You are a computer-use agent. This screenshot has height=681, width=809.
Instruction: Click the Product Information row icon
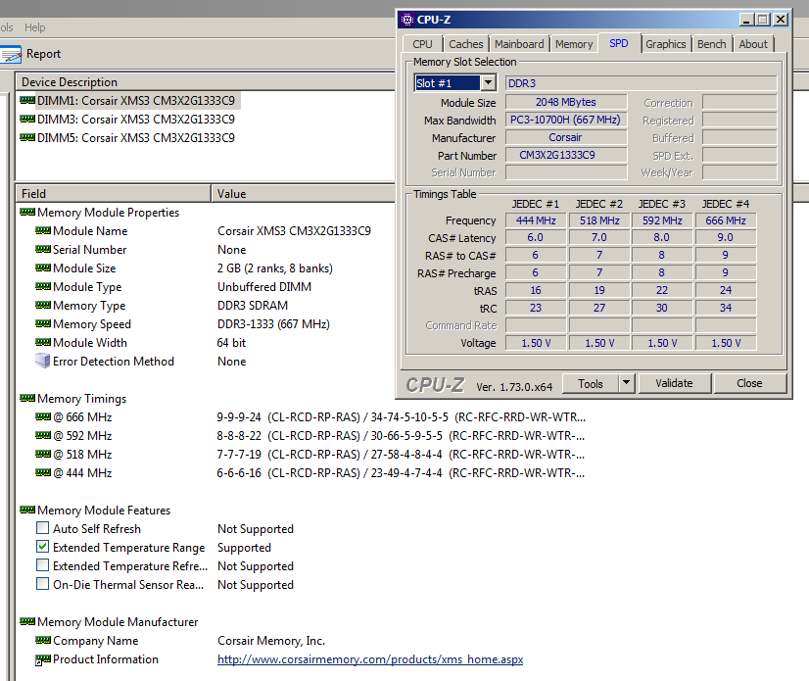(x=43, y=659)
